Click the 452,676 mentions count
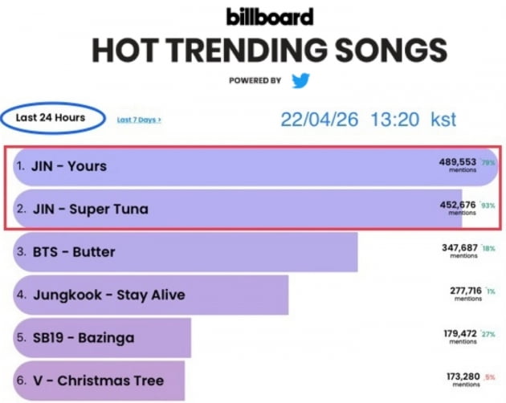 458,208
